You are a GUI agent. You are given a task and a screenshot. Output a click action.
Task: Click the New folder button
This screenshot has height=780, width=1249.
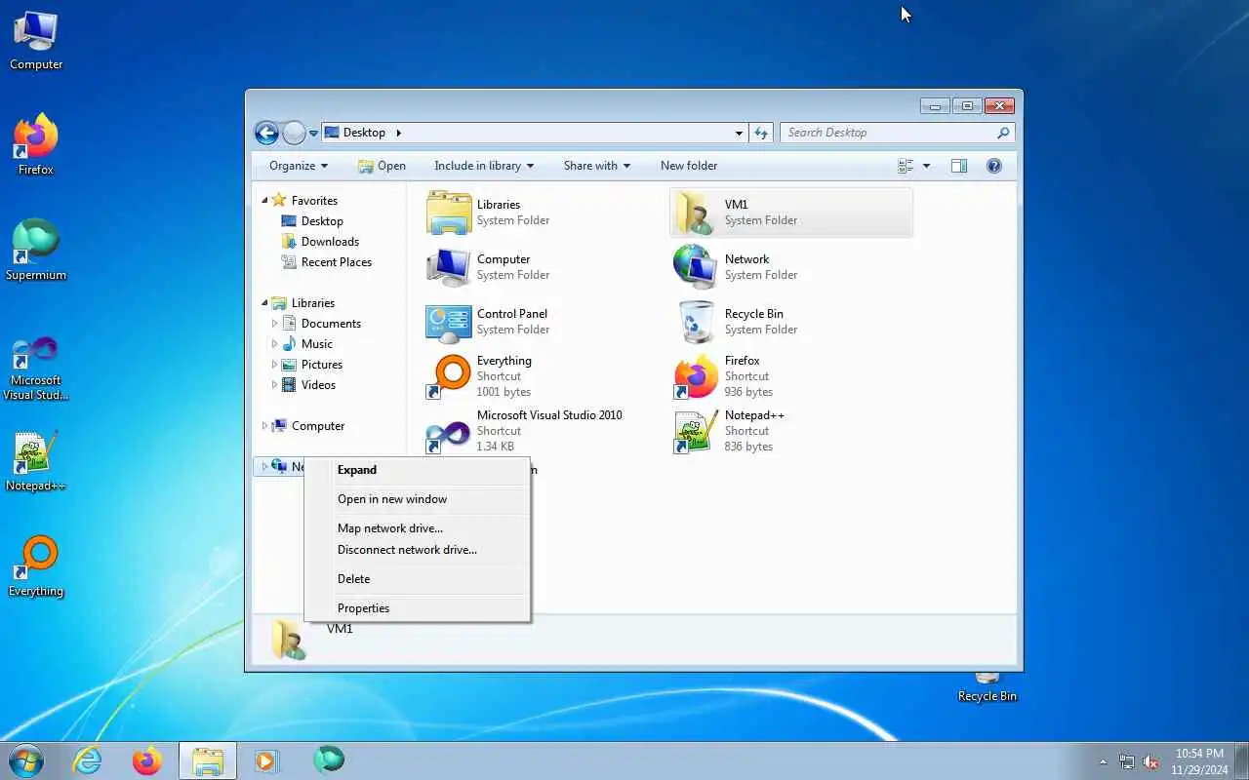point(689,166)
